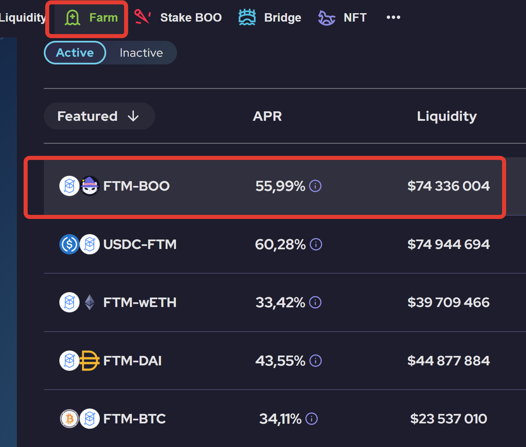Click the NFT rocking horse icon
526x447 pixels.
pos(327,18)
